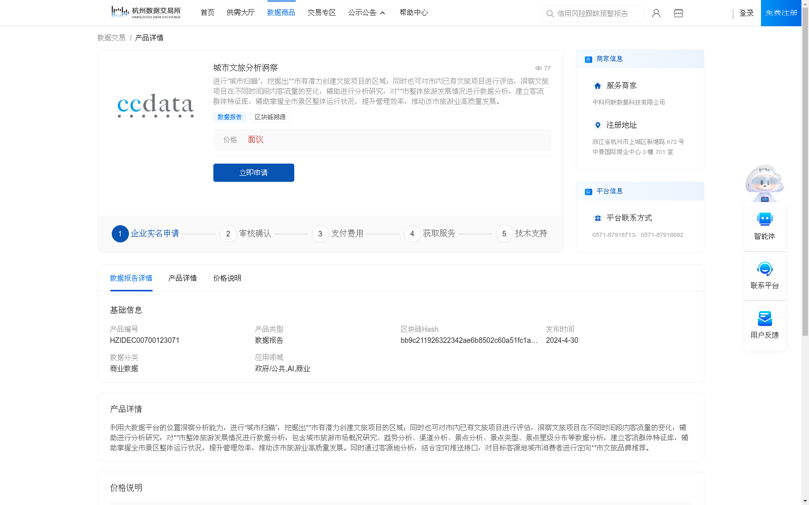Open 联系平台 headset icon

coord(765,269)
